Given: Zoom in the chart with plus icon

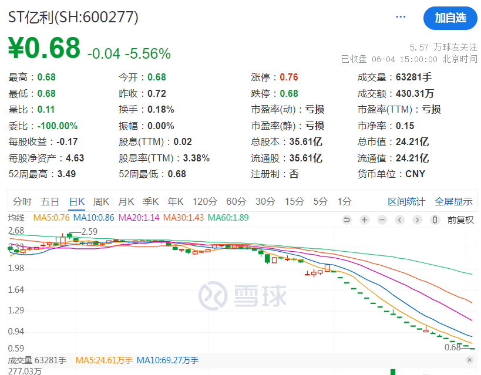Looking at the screenshot, I should coord(365,219).
